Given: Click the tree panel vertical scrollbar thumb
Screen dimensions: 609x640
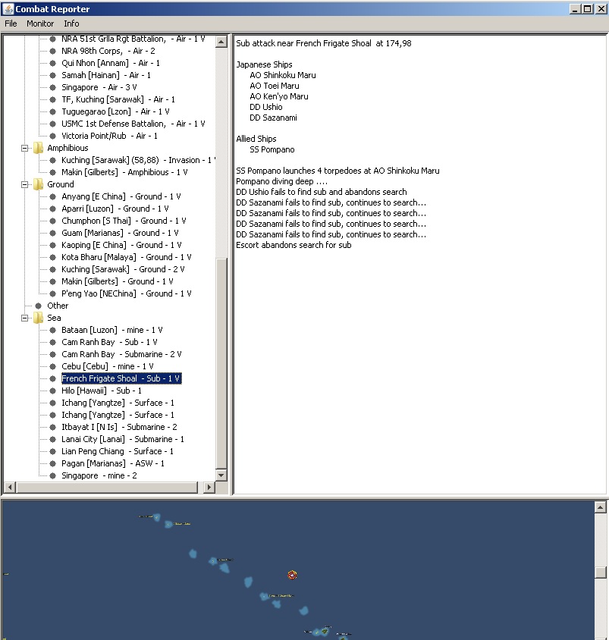Looking at the screenshot, I should [x=221, y=363].
